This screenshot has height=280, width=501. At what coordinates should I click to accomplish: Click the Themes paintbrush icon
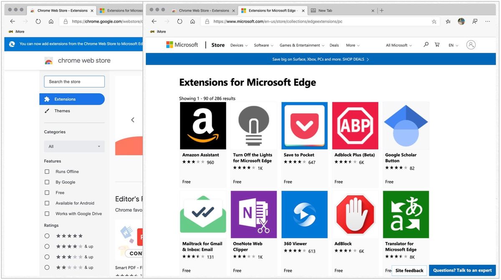point(48,111)
